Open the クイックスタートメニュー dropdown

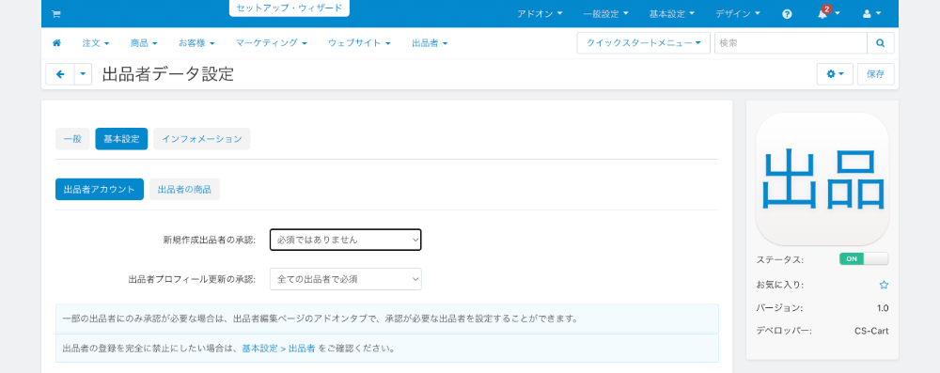click(643, 43)
